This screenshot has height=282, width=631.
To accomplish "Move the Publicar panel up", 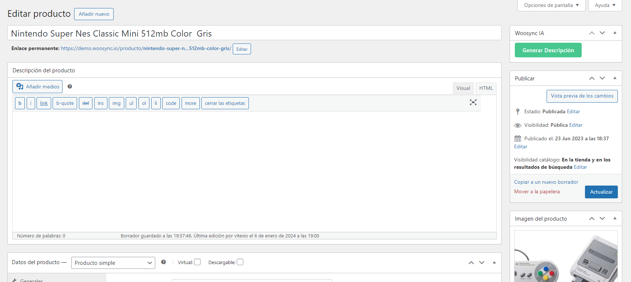I will pyautogui.click(x=592, y=78).
